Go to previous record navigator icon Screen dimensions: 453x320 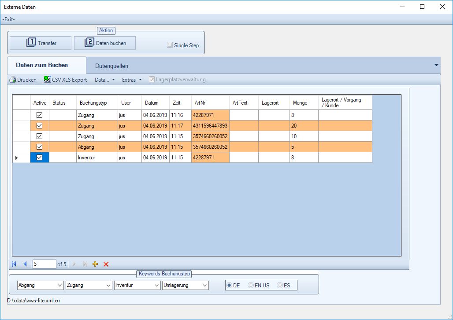point(25,264)
